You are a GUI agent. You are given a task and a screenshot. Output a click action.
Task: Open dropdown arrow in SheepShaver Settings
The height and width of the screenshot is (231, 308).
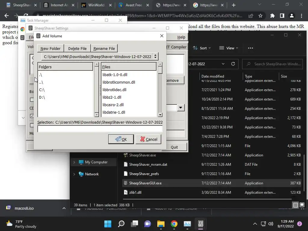181,107
